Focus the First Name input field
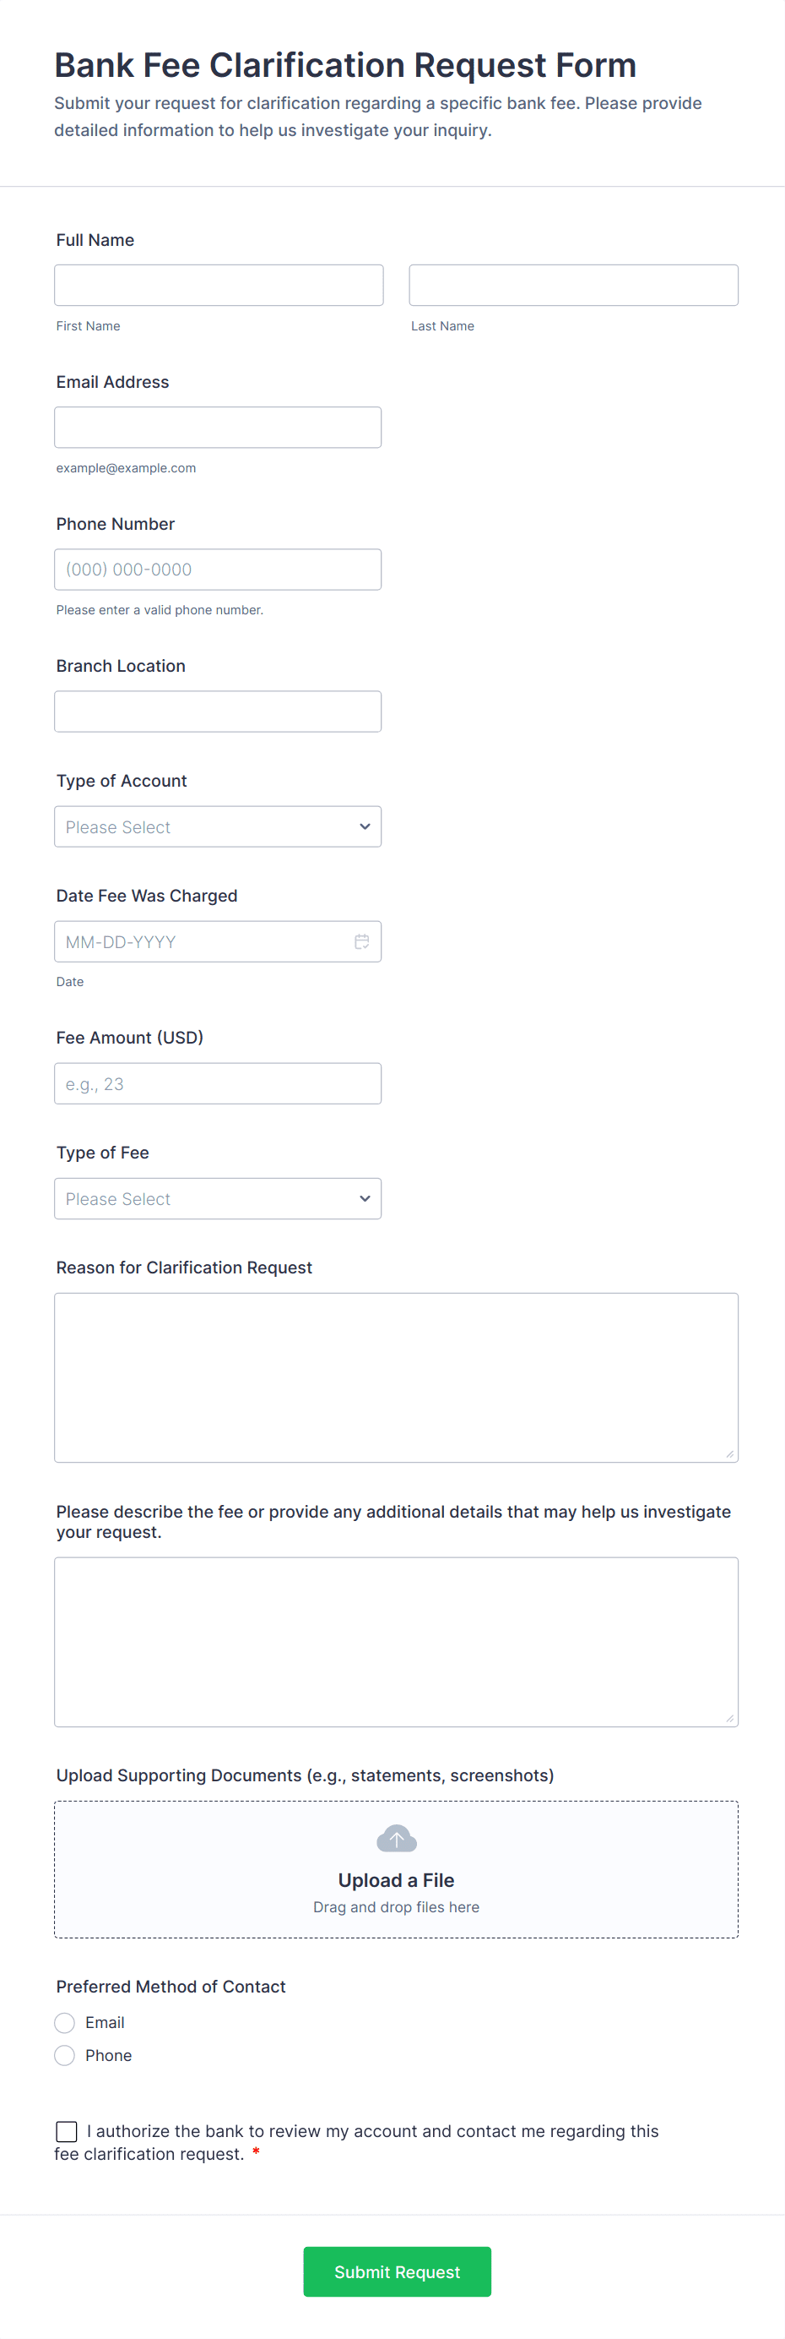785x2339 pixels. coord(219,285)
